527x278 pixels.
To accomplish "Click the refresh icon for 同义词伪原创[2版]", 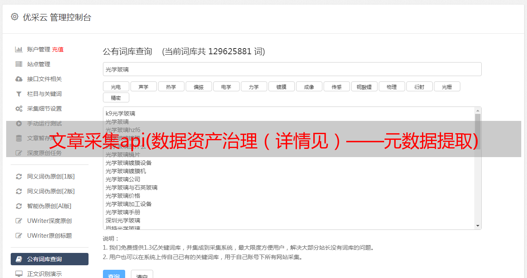I will [x=19, y=191].
